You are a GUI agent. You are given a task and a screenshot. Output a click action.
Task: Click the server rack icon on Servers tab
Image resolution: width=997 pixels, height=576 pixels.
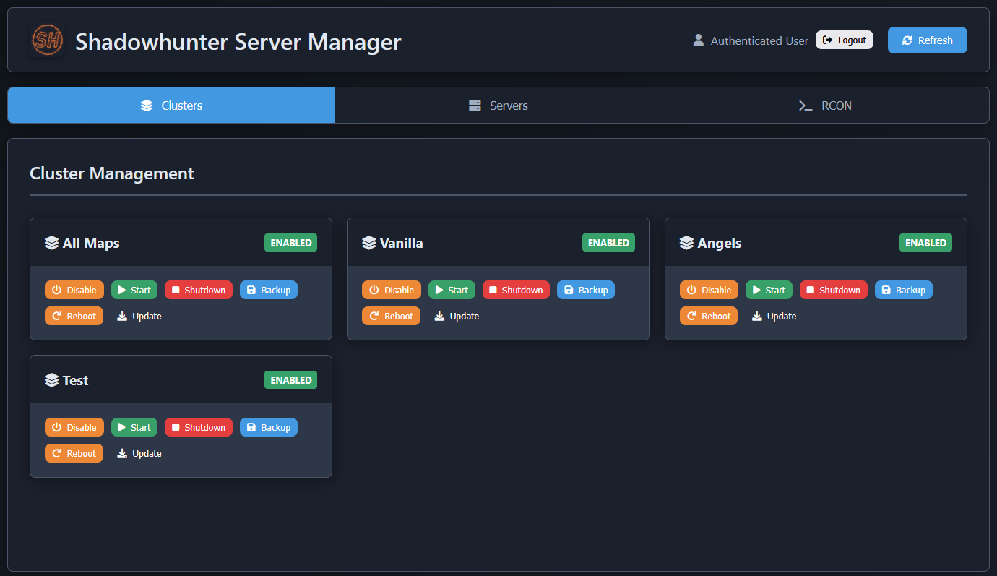point(475,105)
